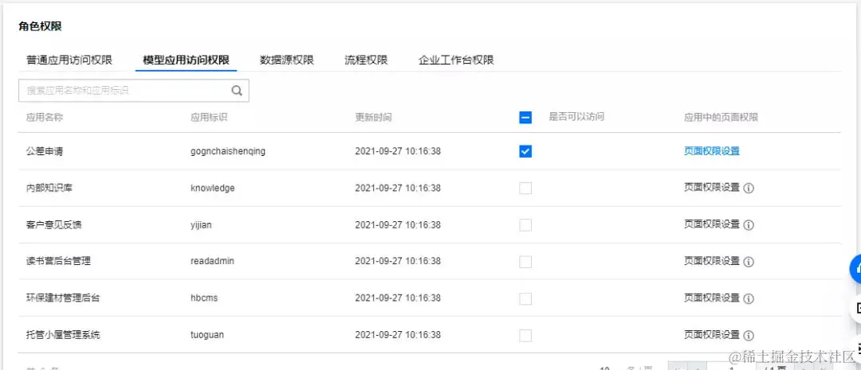Open the 数据源权限 tab
The height and width of the screenshot is (370, 861).
coord(287,60)
